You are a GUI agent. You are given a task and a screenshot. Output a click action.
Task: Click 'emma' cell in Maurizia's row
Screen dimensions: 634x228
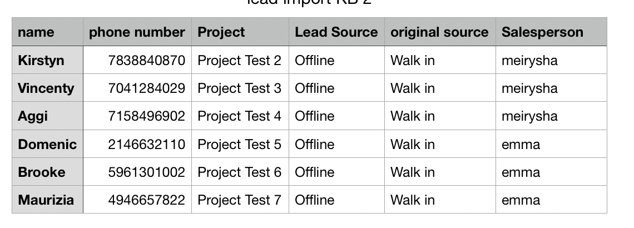coord(551,200)
